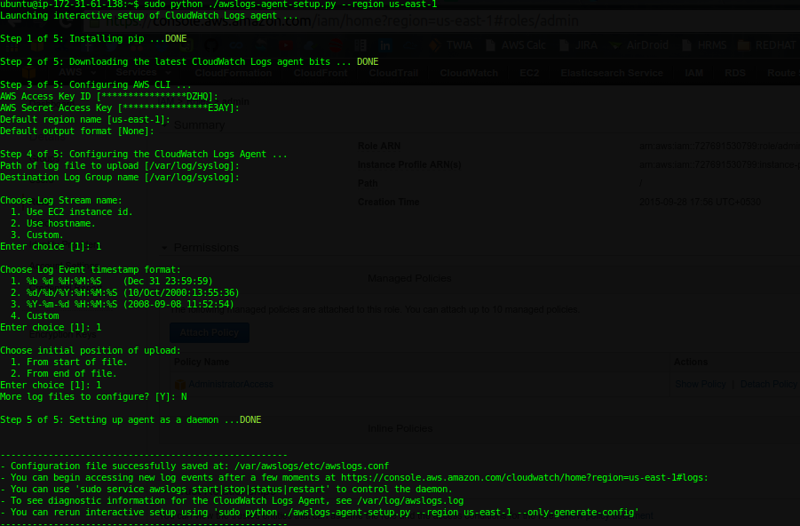Select the AdministratorAccess policy name
800x526 pixels.
[231, 384]
